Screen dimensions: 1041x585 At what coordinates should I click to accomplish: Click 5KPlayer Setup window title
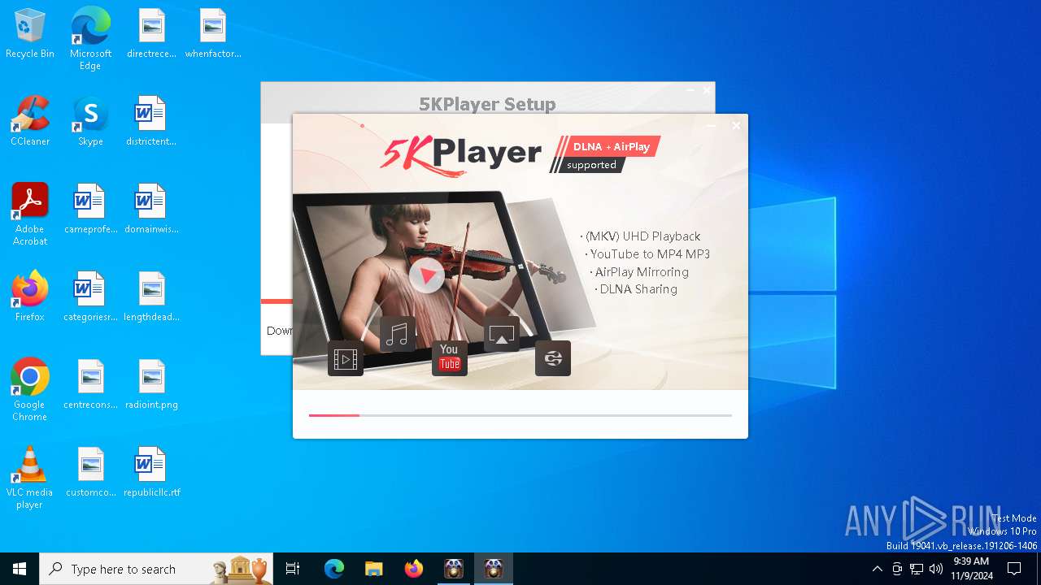[487, 104]
